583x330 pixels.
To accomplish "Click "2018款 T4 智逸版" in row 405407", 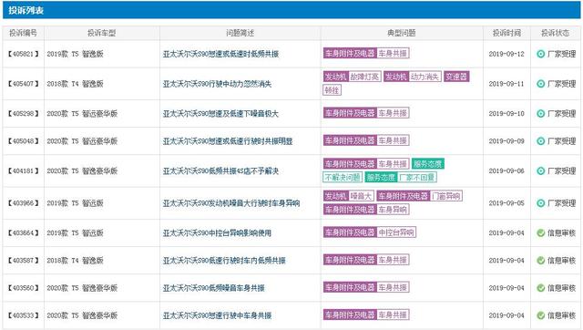I will click(75, 84).
